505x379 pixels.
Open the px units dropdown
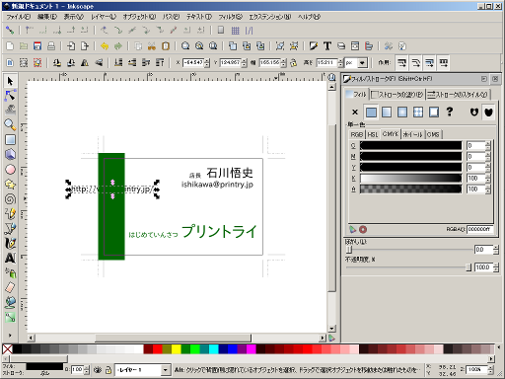coord(362,62)
